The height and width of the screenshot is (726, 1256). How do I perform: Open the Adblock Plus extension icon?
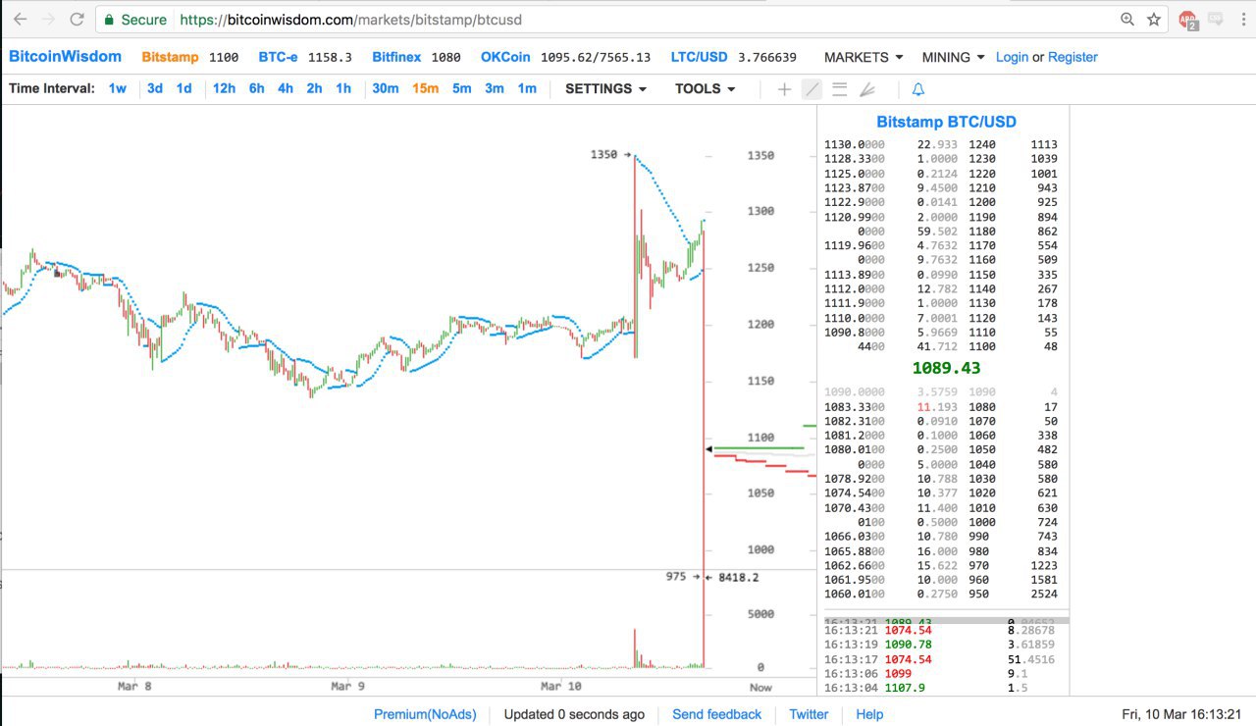click(x=1188, y=19)
